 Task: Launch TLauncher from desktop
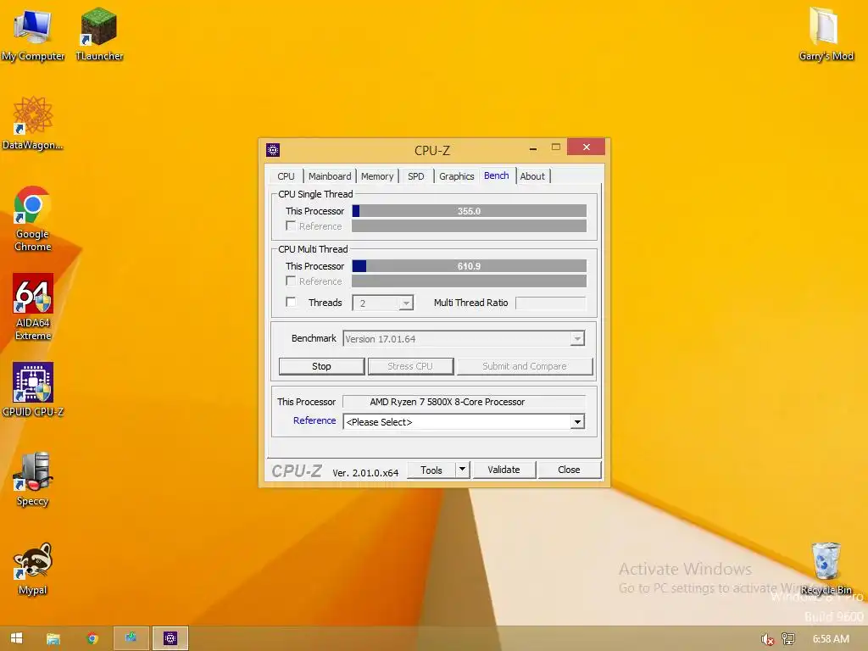[x=99, y=34]
